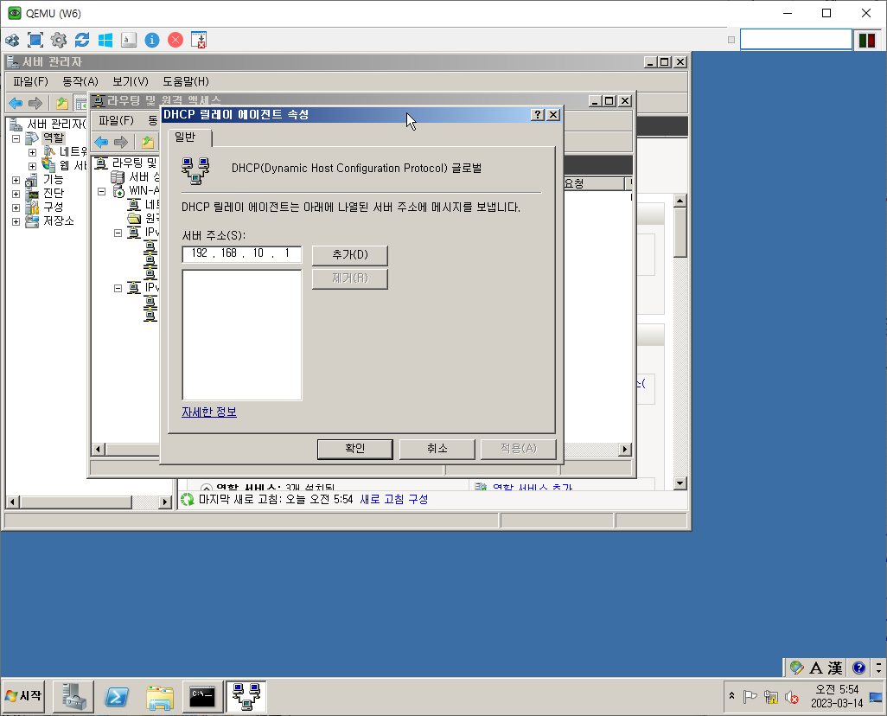Click forward arrow in Routing window toolbar
Viewport: 887px width, 716px height.
pyautogui.click(x=120, y=142)
